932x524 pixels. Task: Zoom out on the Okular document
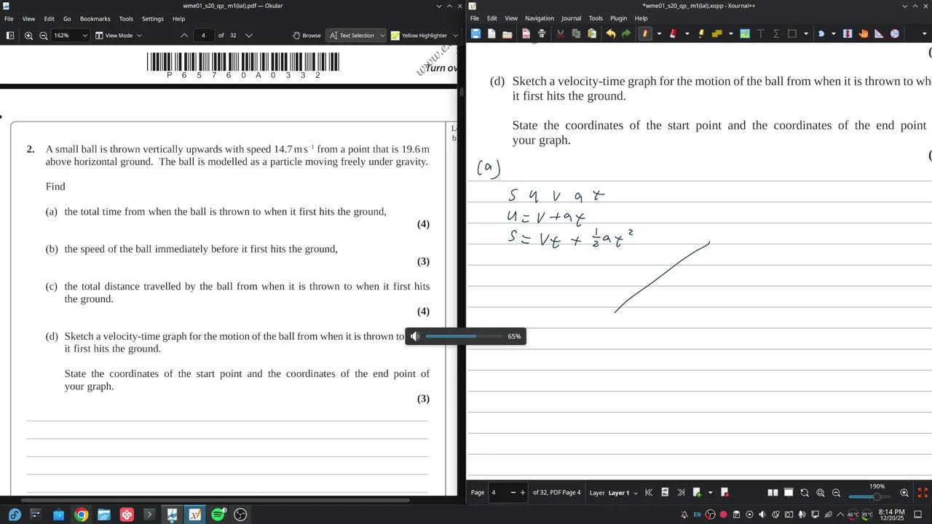tap(43, 35)
